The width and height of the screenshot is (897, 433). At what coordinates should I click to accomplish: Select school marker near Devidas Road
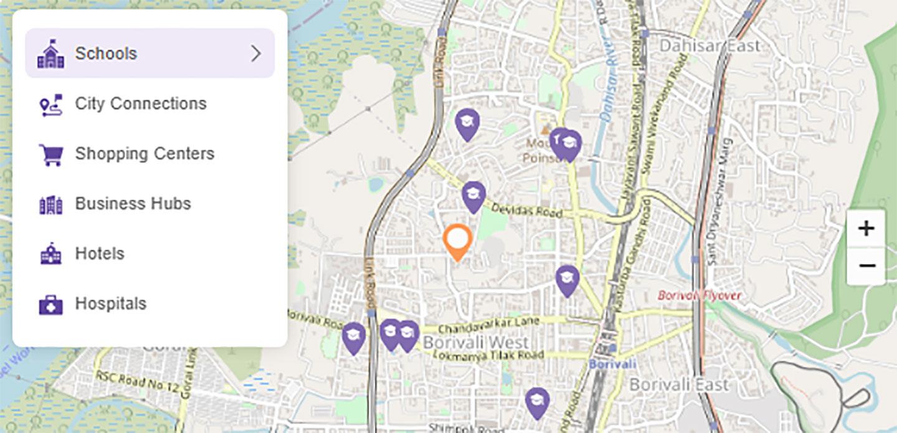click(x=474, y=197)
